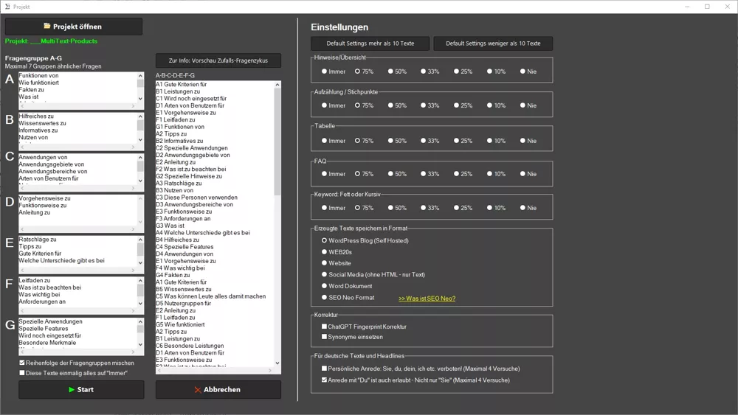Click scroll-down arrow of group A list
The image size is (738, 415).
140,99
